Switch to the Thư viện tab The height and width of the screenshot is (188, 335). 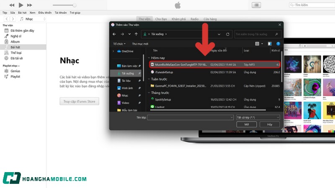[144, 19]
